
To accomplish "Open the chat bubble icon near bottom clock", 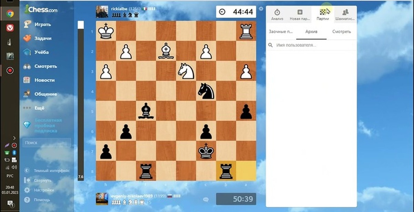I will tap(206, 199).
